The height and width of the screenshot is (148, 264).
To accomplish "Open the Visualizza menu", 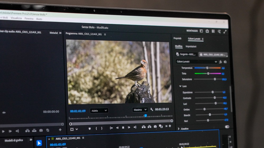I will (x=16, y=18).
